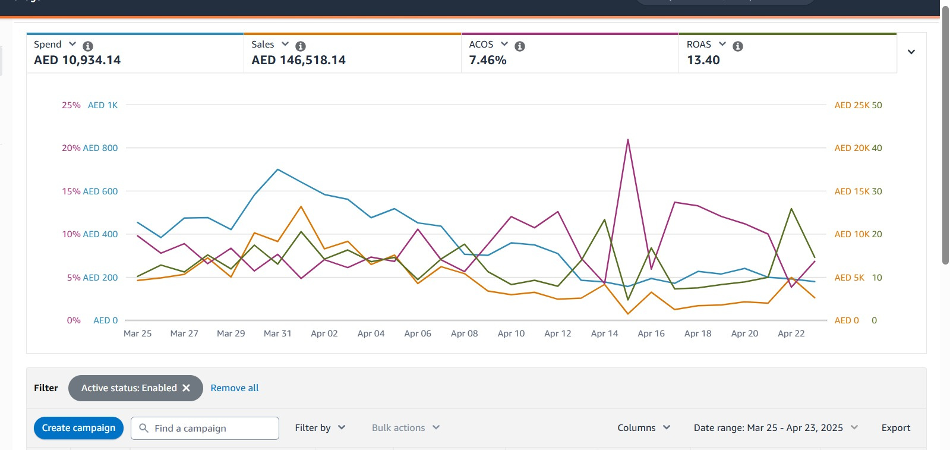Viewport: 950px width, 450px height.
Task: Click the Apr 14 x-axis label
Action: point(604,333)
